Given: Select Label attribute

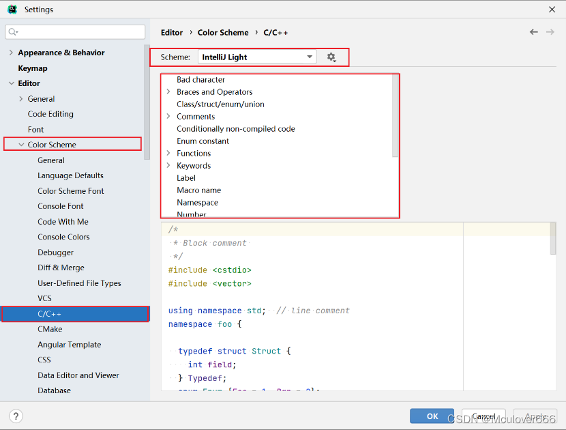Looking at the screenshot, I should (x=186, y=177).
